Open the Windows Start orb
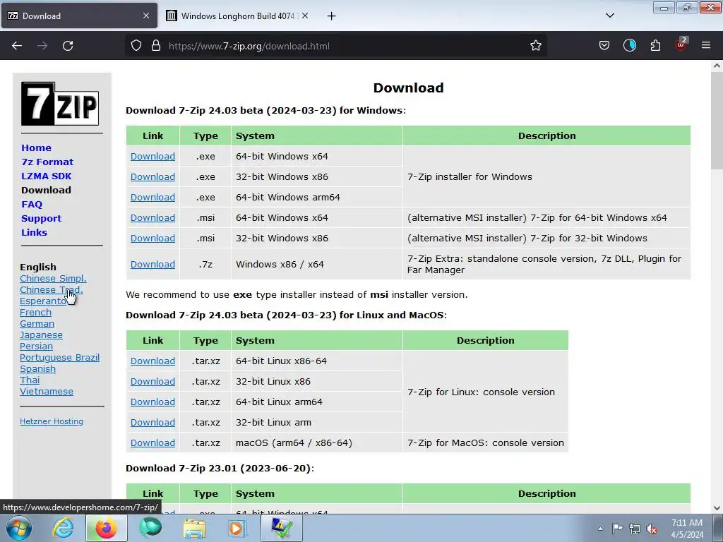Screen dimensions: 723x542 19,528
